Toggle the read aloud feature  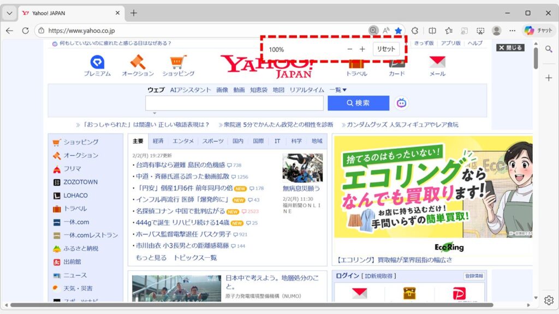click(x=386, y=29)
